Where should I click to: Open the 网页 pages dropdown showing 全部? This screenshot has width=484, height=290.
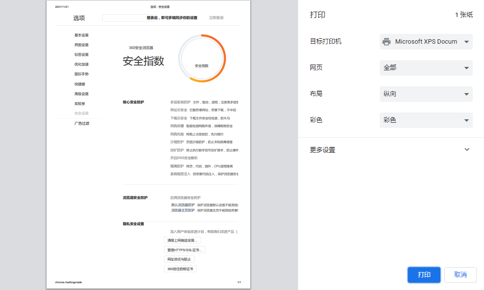point(426,68)
